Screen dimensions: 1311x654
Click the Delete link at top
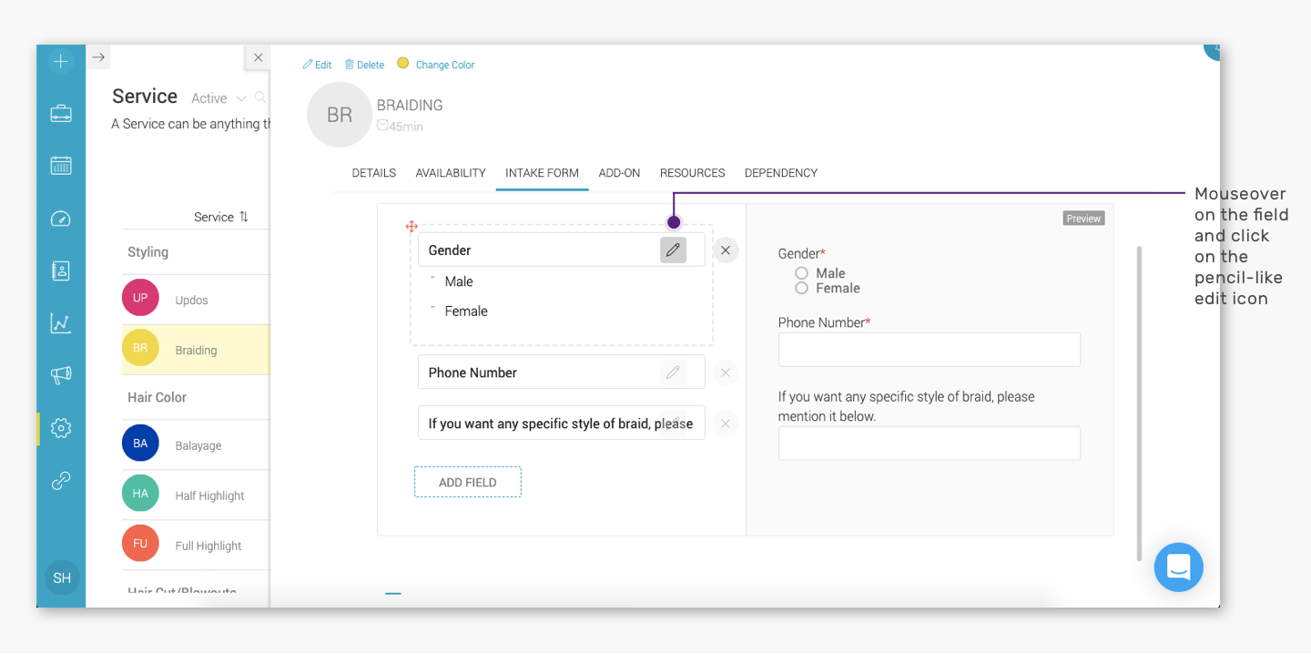tap(364, 65)
